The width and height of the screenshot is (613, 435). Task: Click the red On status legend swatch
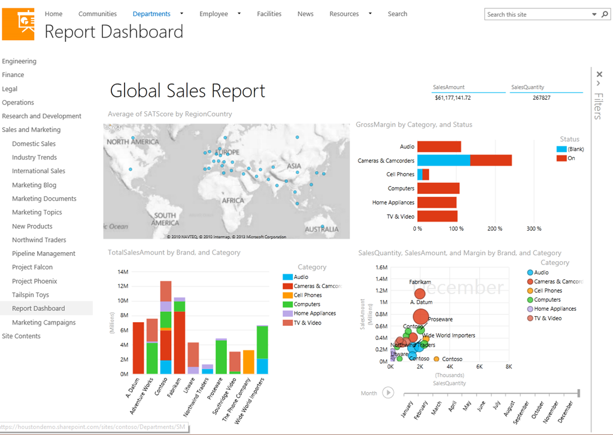point(562,158)
